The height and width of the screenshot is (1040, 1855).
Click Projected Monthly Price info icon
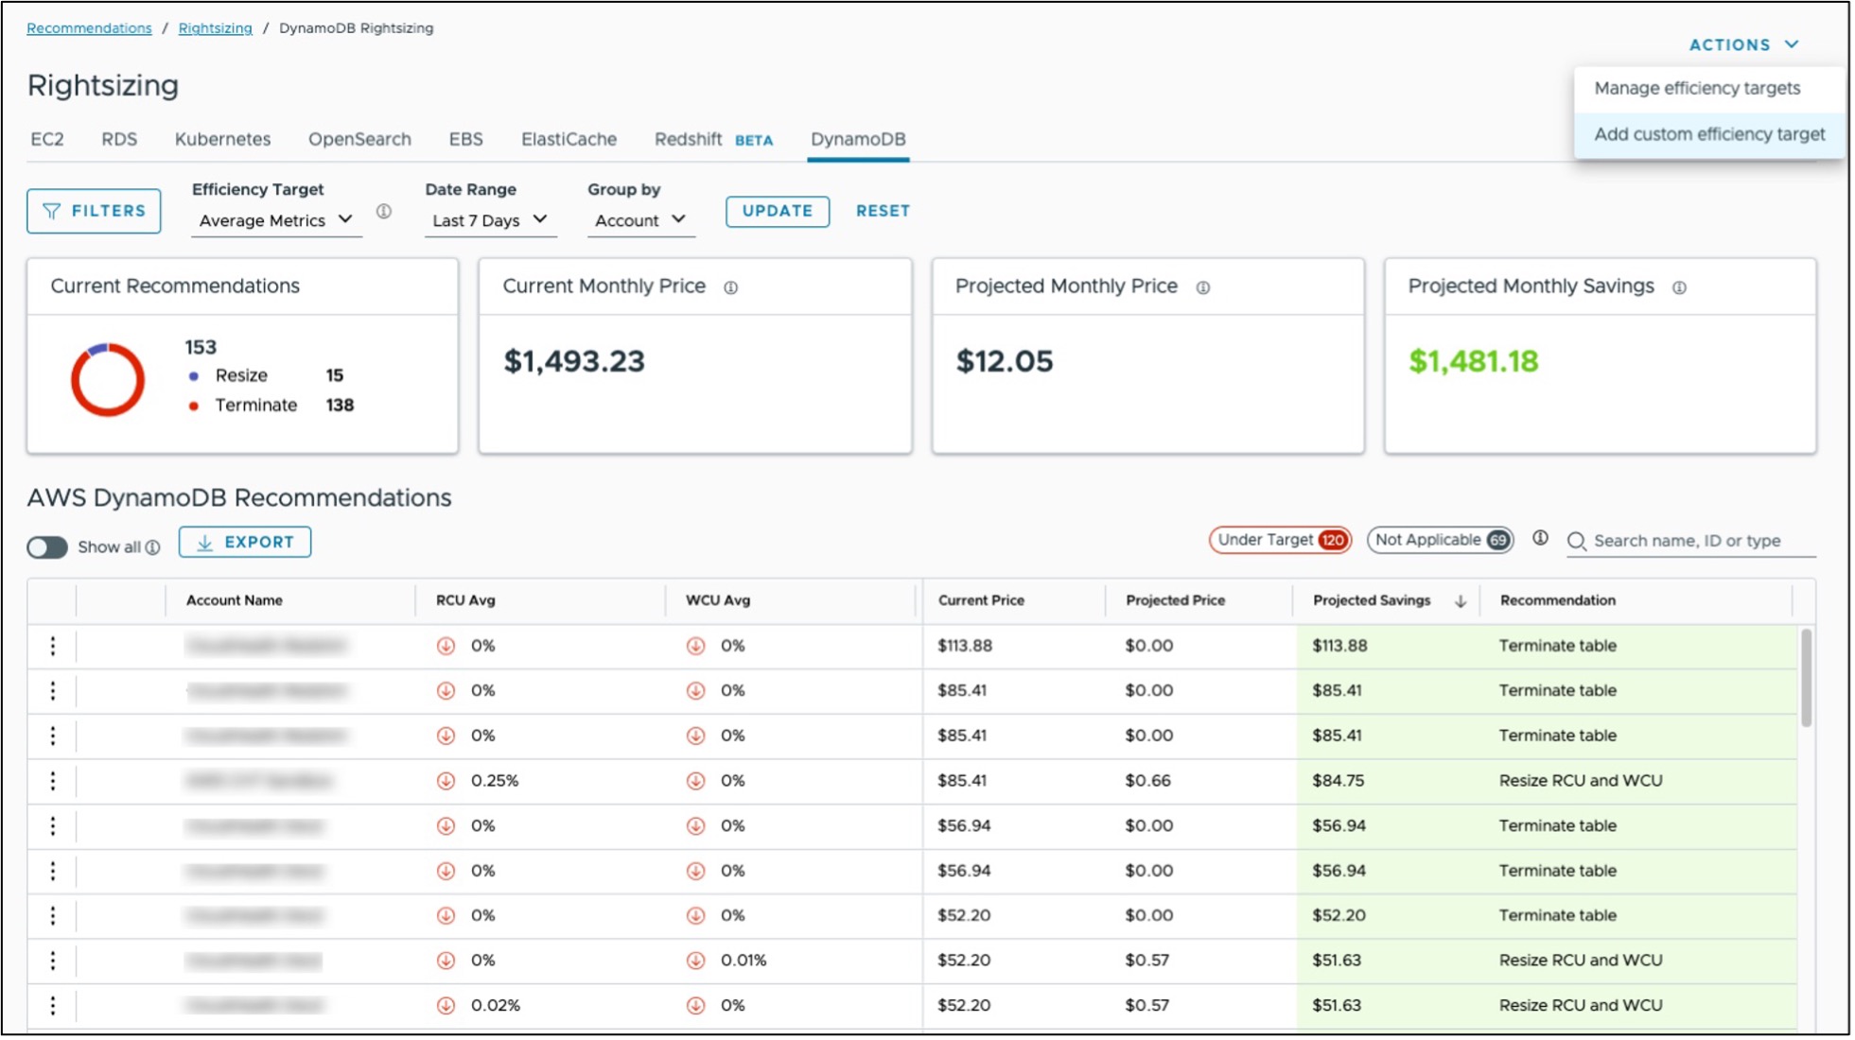tap(1202, 287)
